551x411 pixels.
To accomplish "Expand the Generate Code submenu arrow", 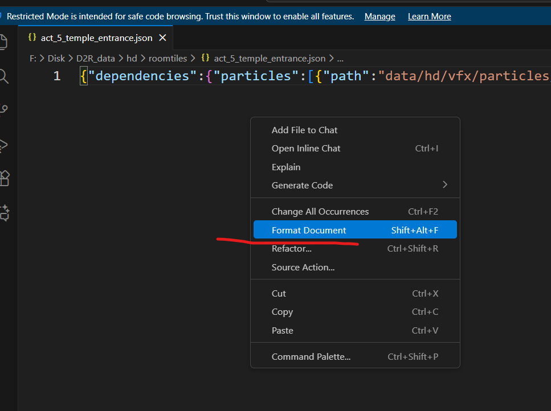I will [x=445, y=185].
